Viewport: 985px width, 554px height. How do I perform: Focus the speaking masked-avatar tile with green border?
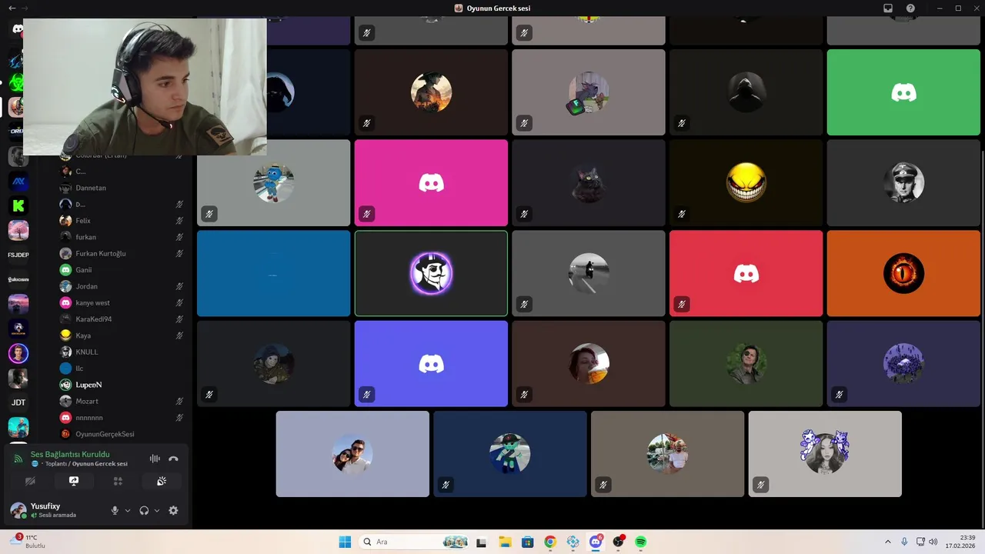coord(431,273)
